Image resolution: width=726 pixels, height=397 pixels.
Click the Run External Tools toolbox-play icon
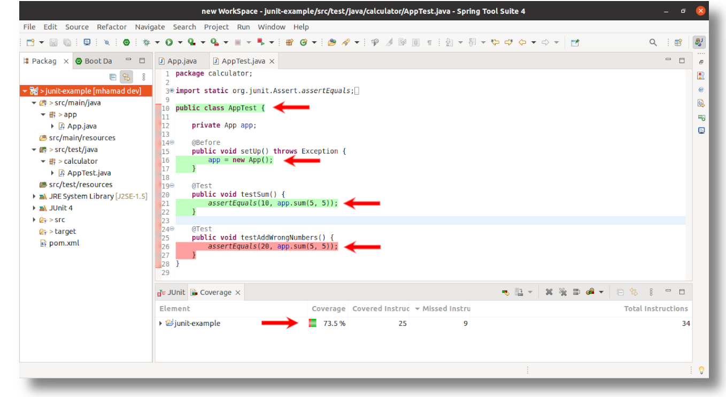tap(214, 42)
